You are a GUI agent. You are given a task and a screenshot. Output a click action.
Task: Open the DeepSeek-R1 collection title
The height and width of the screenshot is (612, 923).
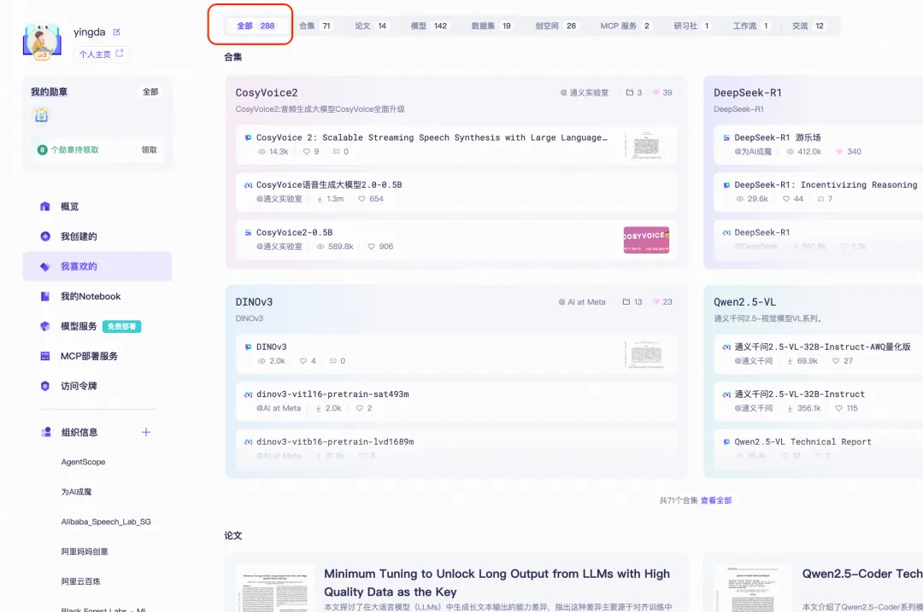pos(748,93)
